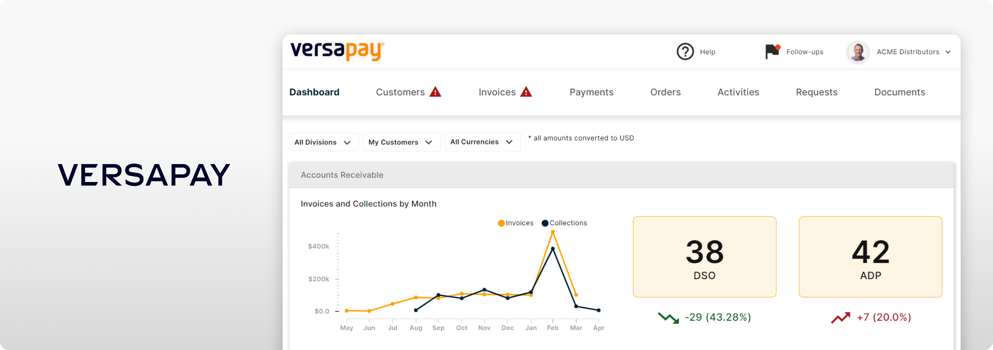This screenshot has height=350, width=993.
Task: Open the All Currencies dropdown
Action: (483, 142)
